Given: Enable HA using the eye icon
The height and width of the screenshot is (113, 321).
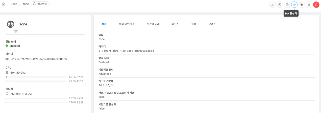Looking at the screenshot, I should (x=294, y=5).
